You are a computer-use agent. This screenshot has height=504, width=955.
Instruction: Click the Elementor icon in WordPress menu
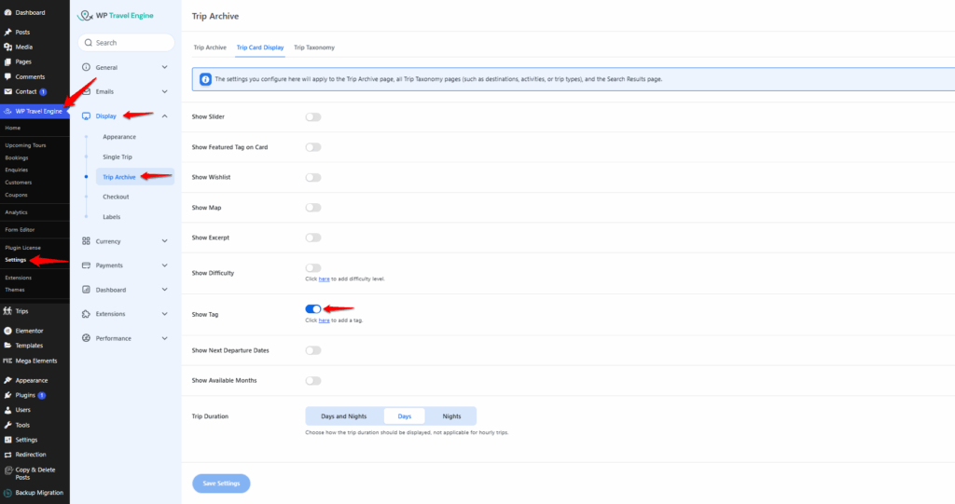[x=7, y=331]
